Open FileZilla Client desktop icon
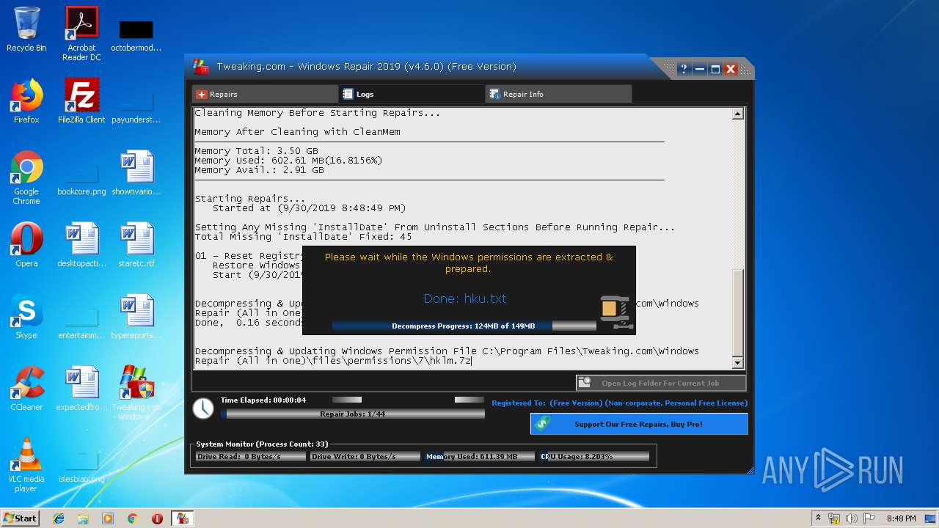The height and width of the screenshot is (528, 939). click(x=81, y=101)
